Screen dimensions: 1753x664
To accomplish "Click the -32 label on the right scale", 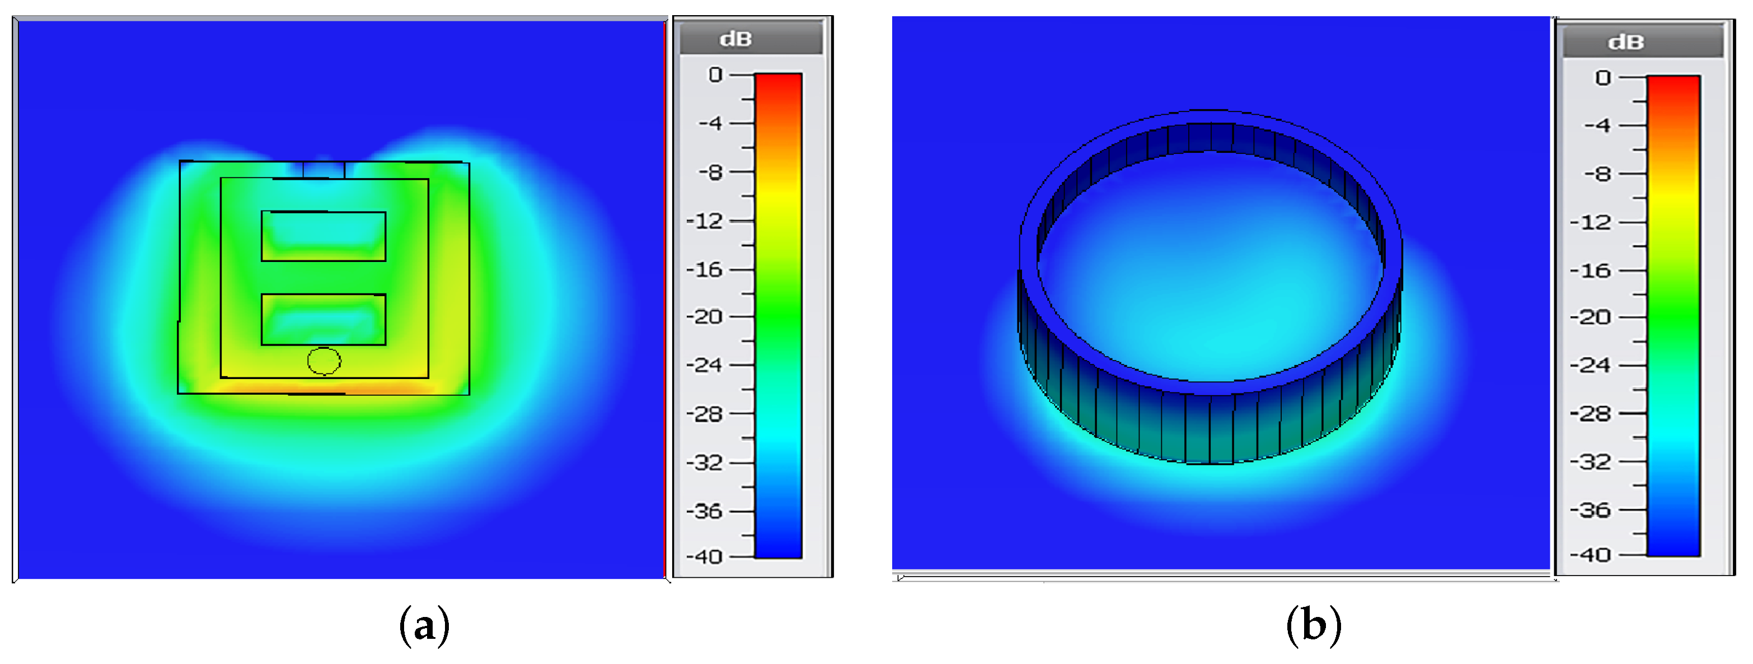I will pos(1590,462).
